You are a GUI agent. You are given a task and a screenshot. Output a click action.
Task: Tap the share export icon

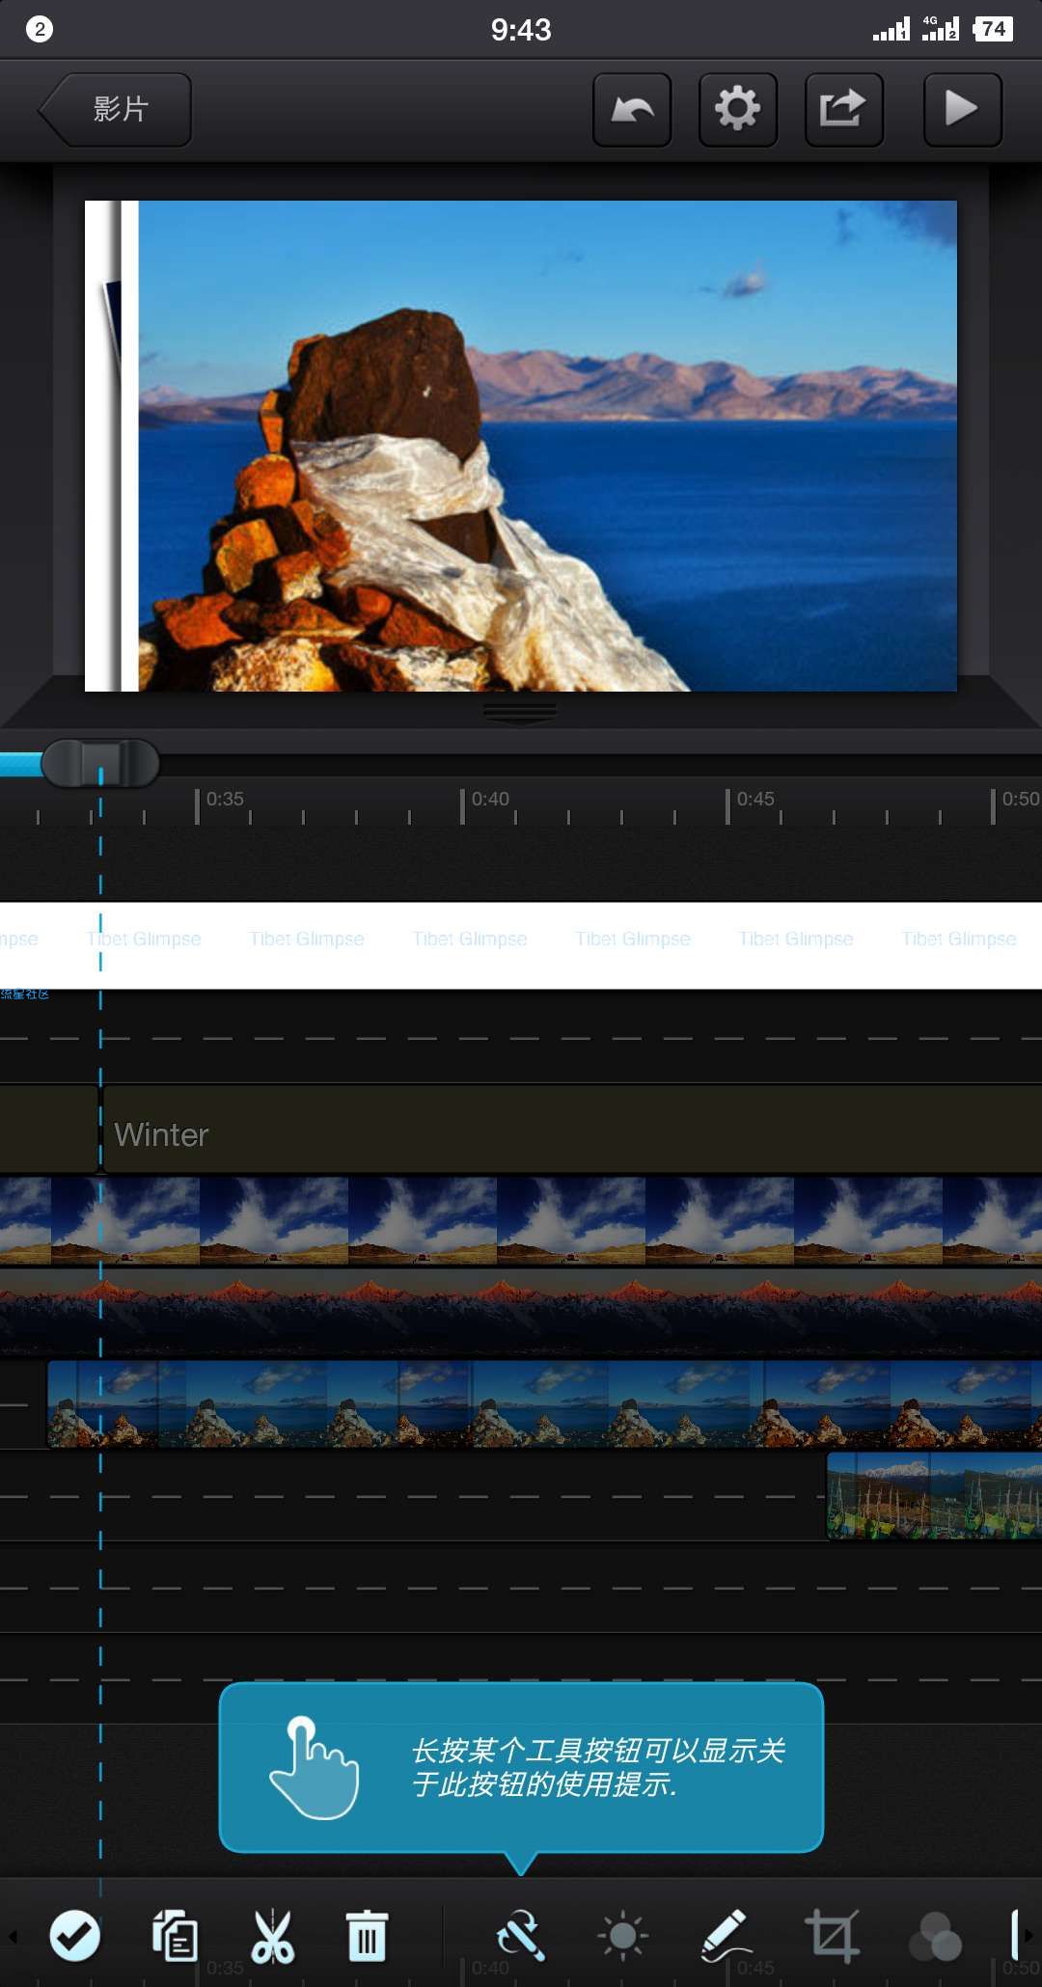(844, 109)
